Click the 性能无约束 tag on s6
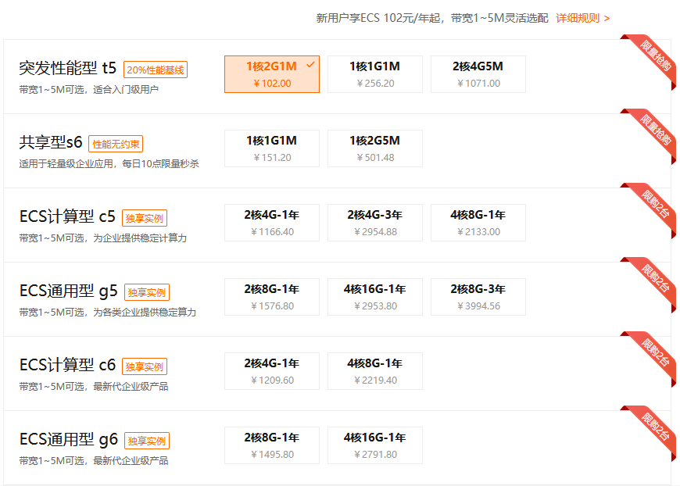The height and width of the screenshot is (486, 680). [x=116, y=144]
